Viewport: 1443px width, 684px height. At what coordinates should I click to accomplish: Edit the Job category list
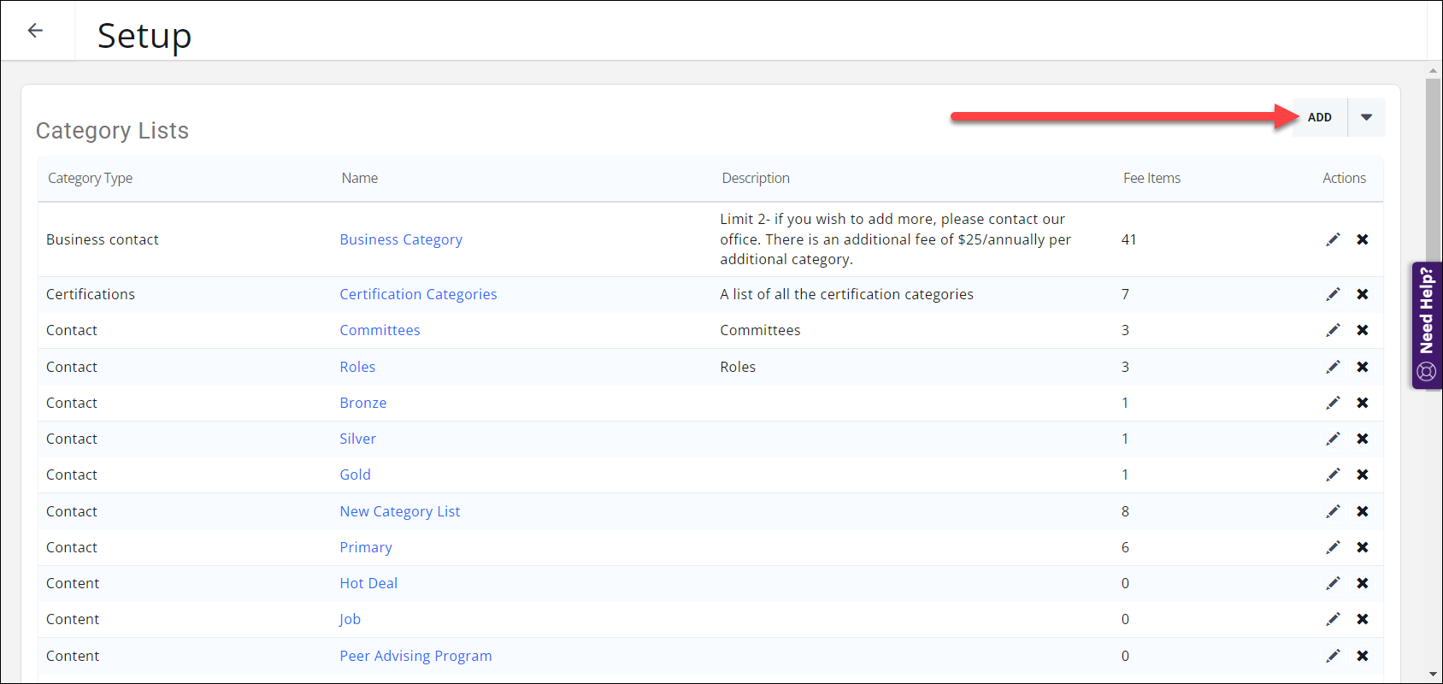coord(1333,619)
